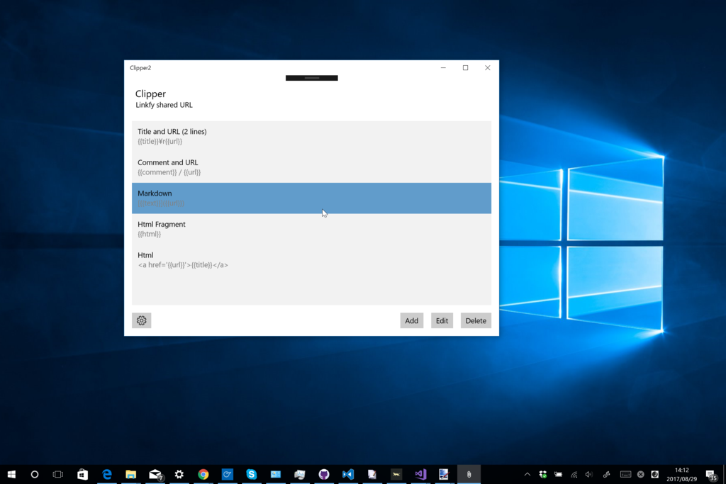Maximize the Clipper2 window
Viewport: 726px width, 484px height.
click(x=465, y=67)
